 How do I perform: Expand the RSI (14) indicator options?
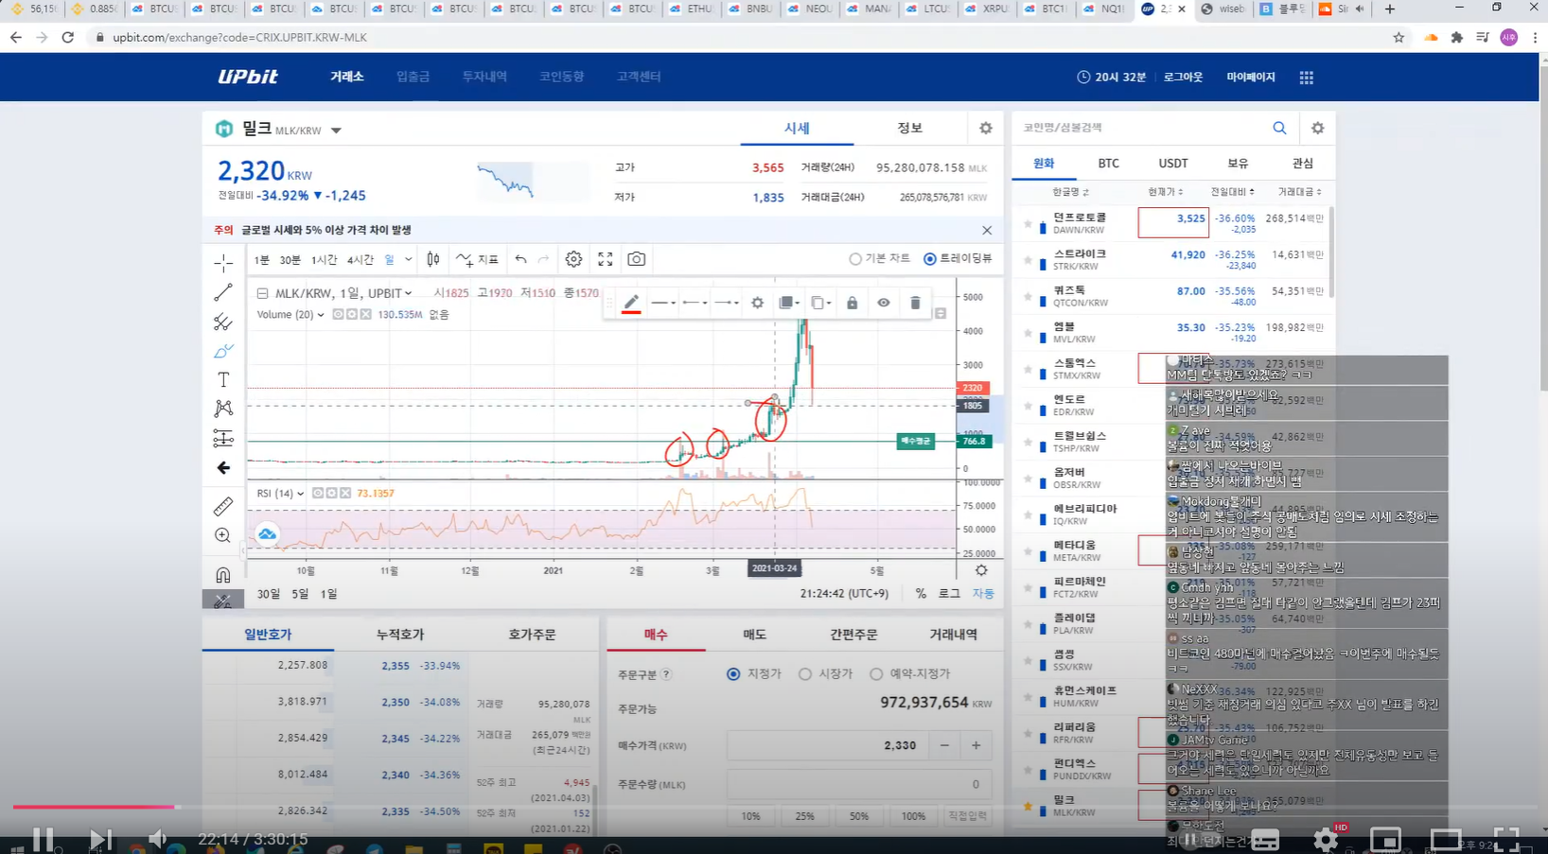coord(300,494)
